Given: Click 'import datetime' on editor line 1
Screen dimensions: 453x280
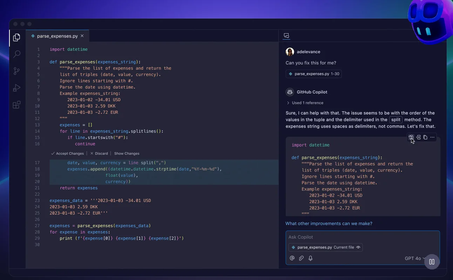Looking at the screenshot, I should click(69, 49).
